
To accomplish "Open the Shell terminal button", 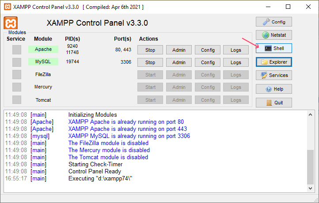I will point(273,48).
